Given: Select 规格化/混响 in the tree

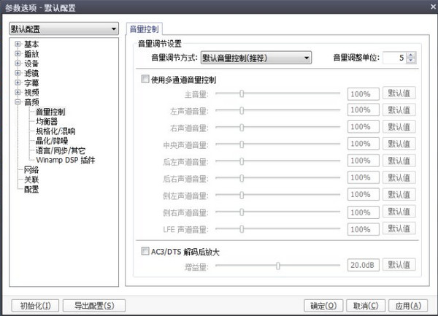Looking at the screenshot, I should 55,131.
